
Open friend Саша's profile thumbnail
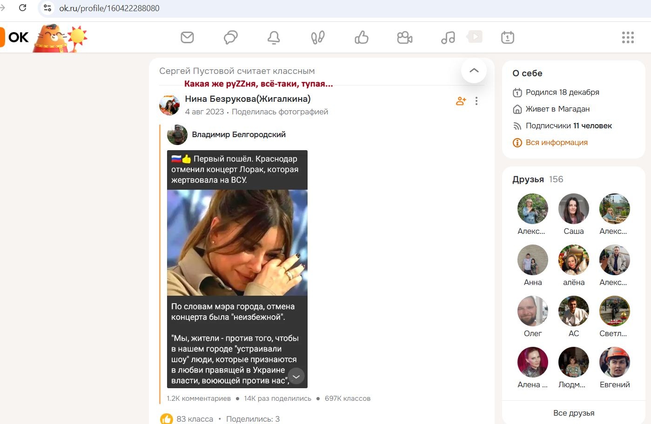point(573,209)
